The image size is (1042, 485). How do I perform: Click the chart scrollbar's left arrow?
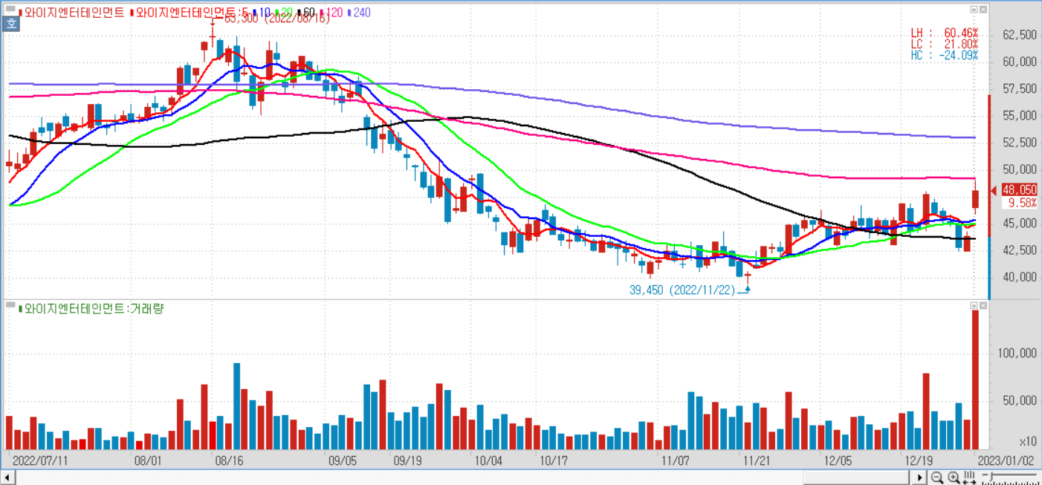8,477
